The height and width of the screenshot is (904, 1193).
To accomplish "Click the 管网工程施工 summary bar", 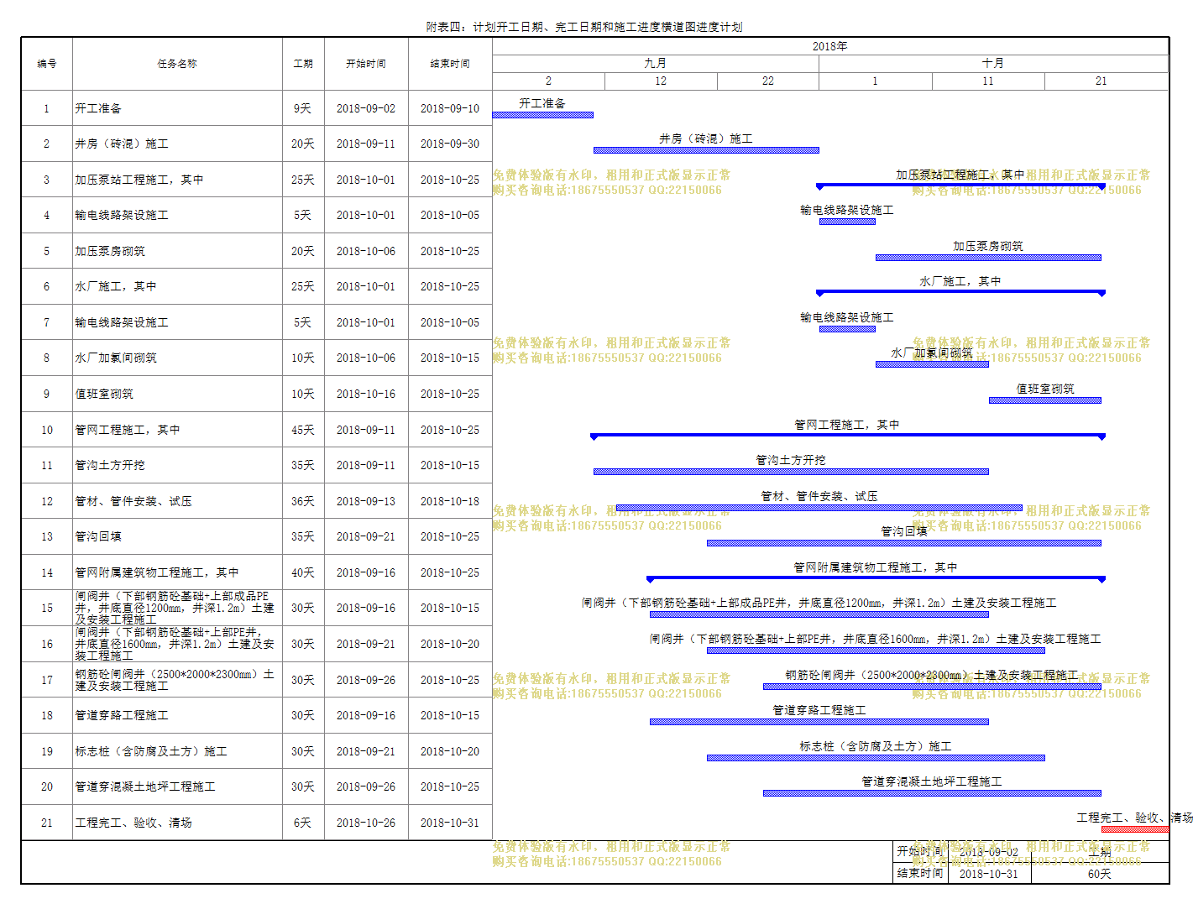I will tap(848, 436).
